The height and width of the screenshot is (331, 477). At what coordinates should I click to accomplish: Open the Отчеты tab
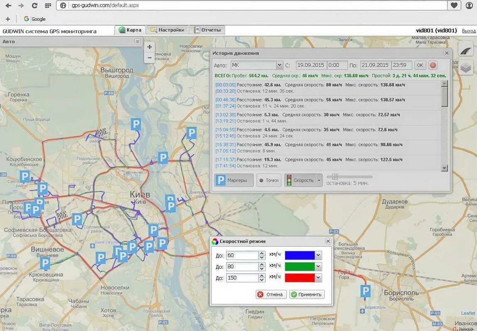(208, 30)
